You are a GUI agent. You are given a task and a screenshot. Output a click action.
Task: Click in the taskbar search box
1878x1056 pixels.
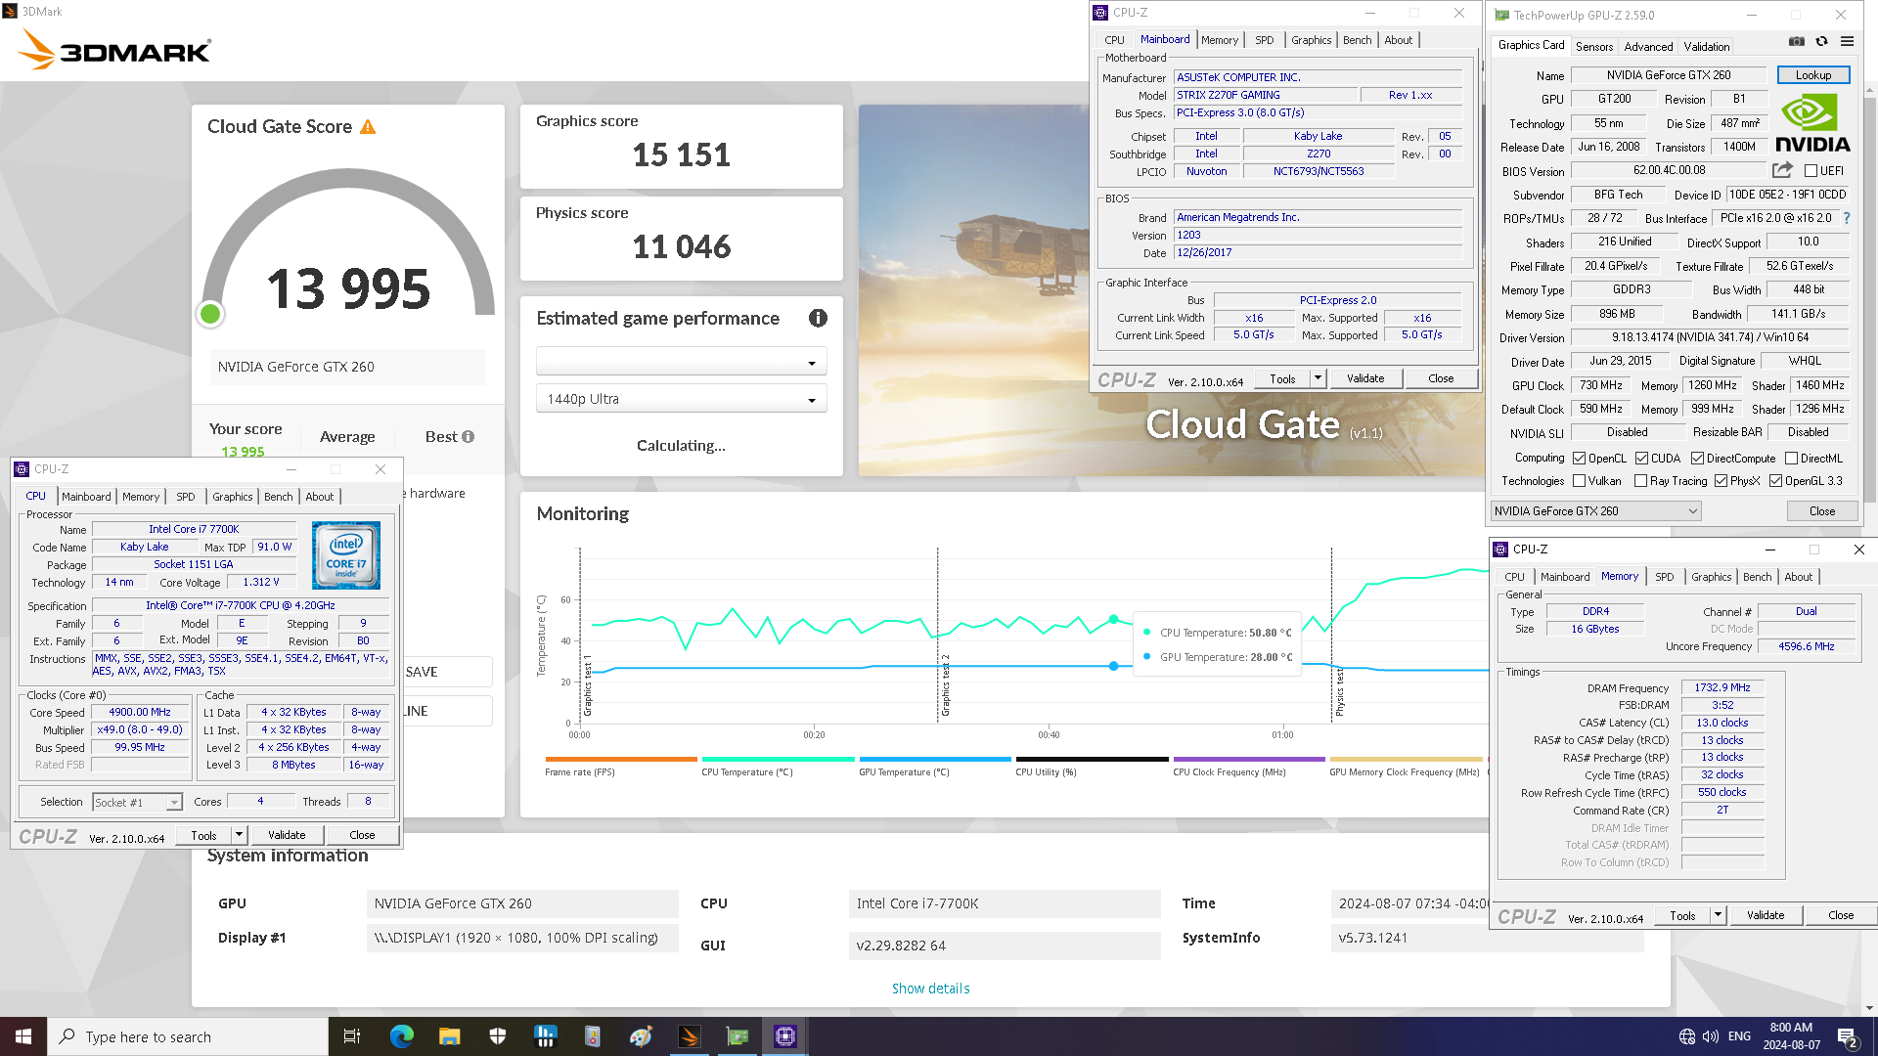pyautogui.click(x=188, y=1036)
